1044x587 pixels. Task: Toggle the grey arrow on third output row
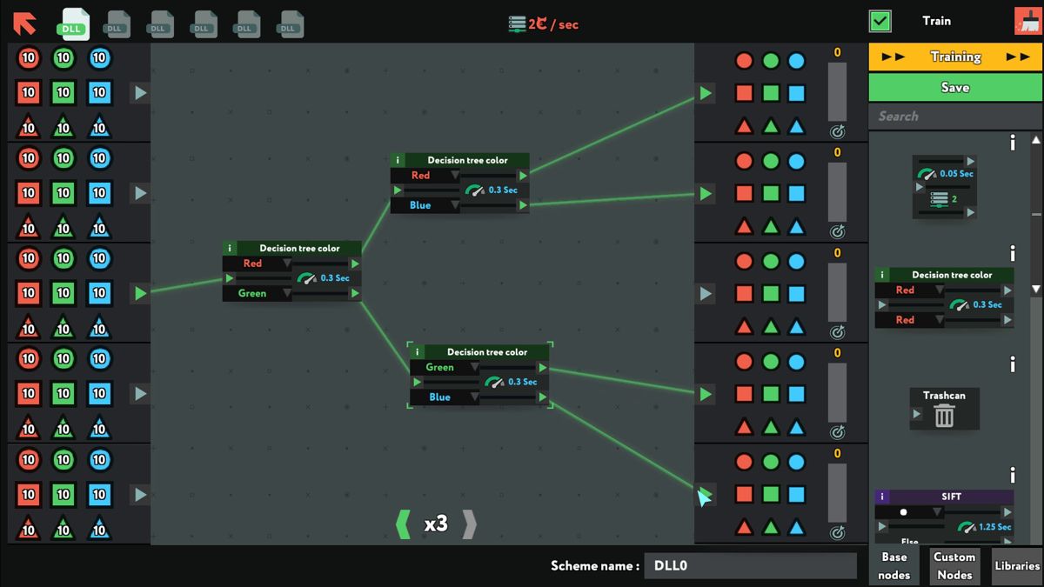tap(706, 294)
